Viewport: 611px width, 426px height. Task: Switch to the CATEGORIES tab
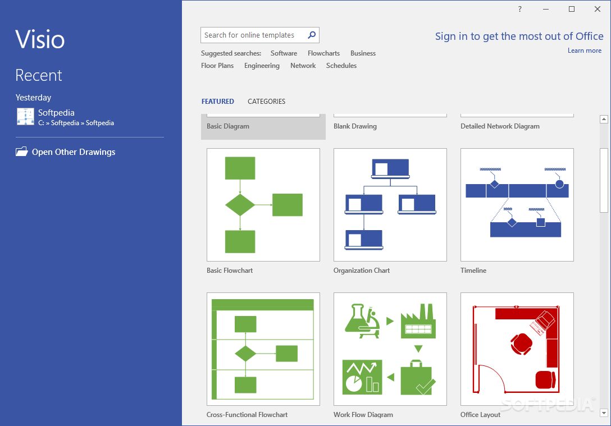click(266, 101)
